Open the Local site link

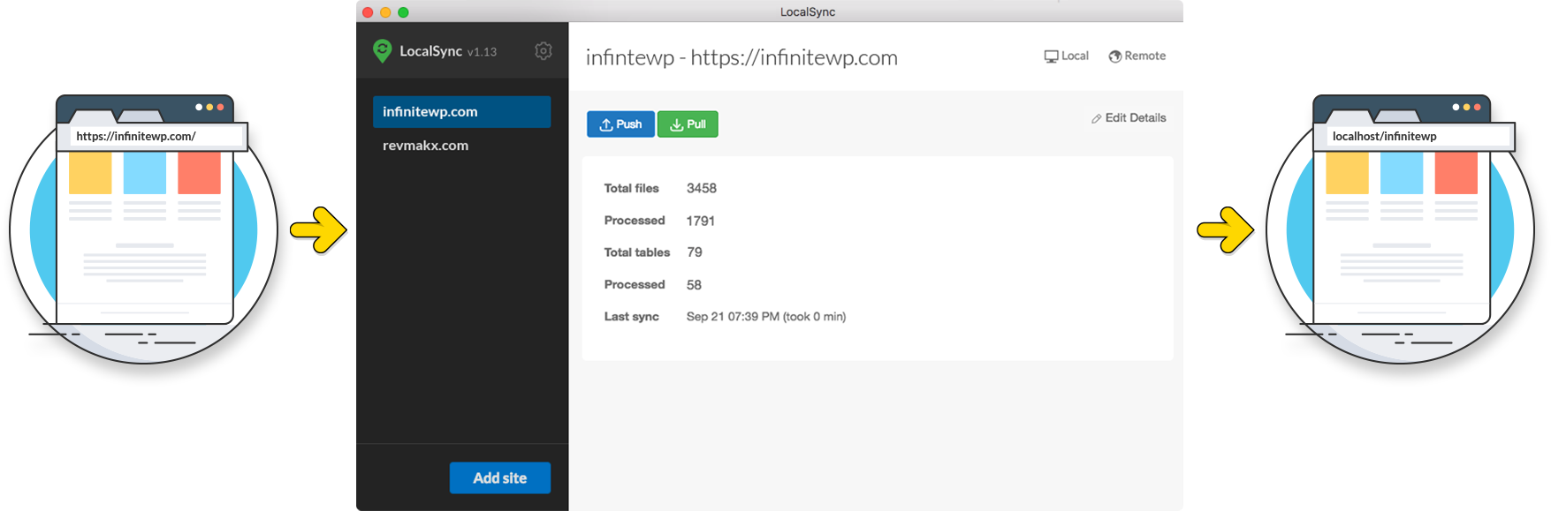[1067, 56]
